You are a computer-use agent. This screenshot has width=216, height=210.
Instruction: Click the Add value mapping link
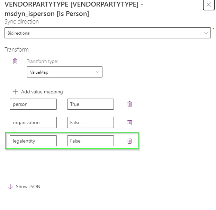[x=42, y=92]
